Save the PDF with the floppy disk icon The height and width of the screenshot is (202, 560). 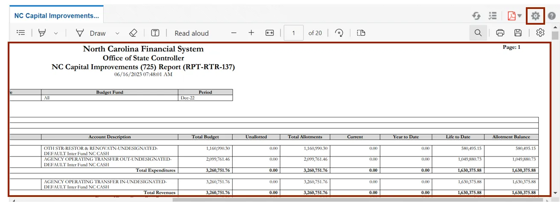[x=518, y=33]
